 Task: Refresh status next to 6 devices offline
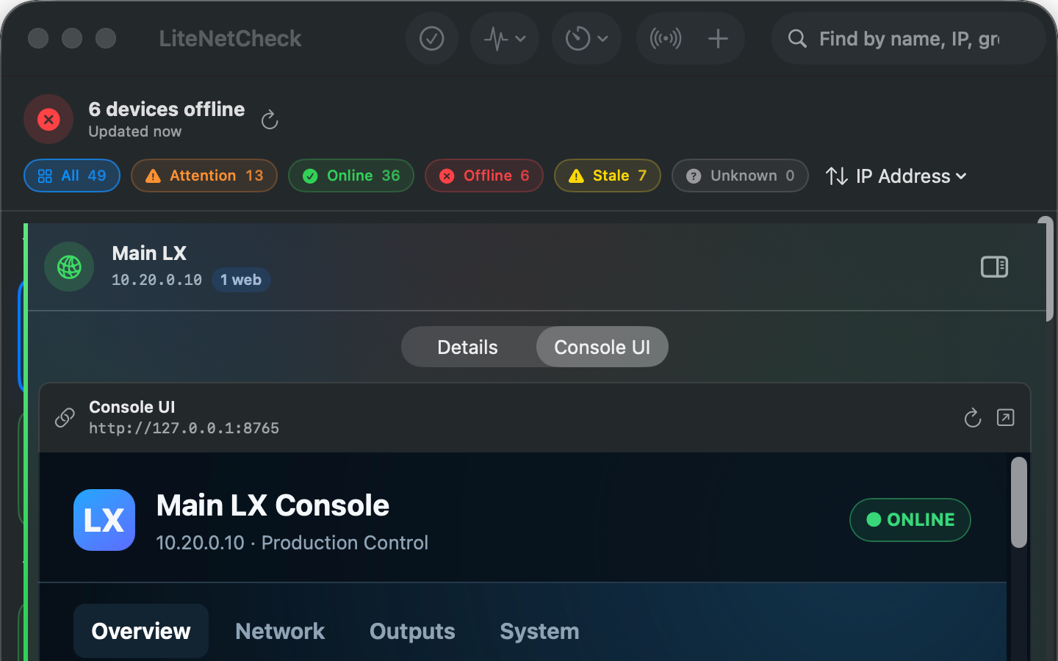tap(270, 119)
